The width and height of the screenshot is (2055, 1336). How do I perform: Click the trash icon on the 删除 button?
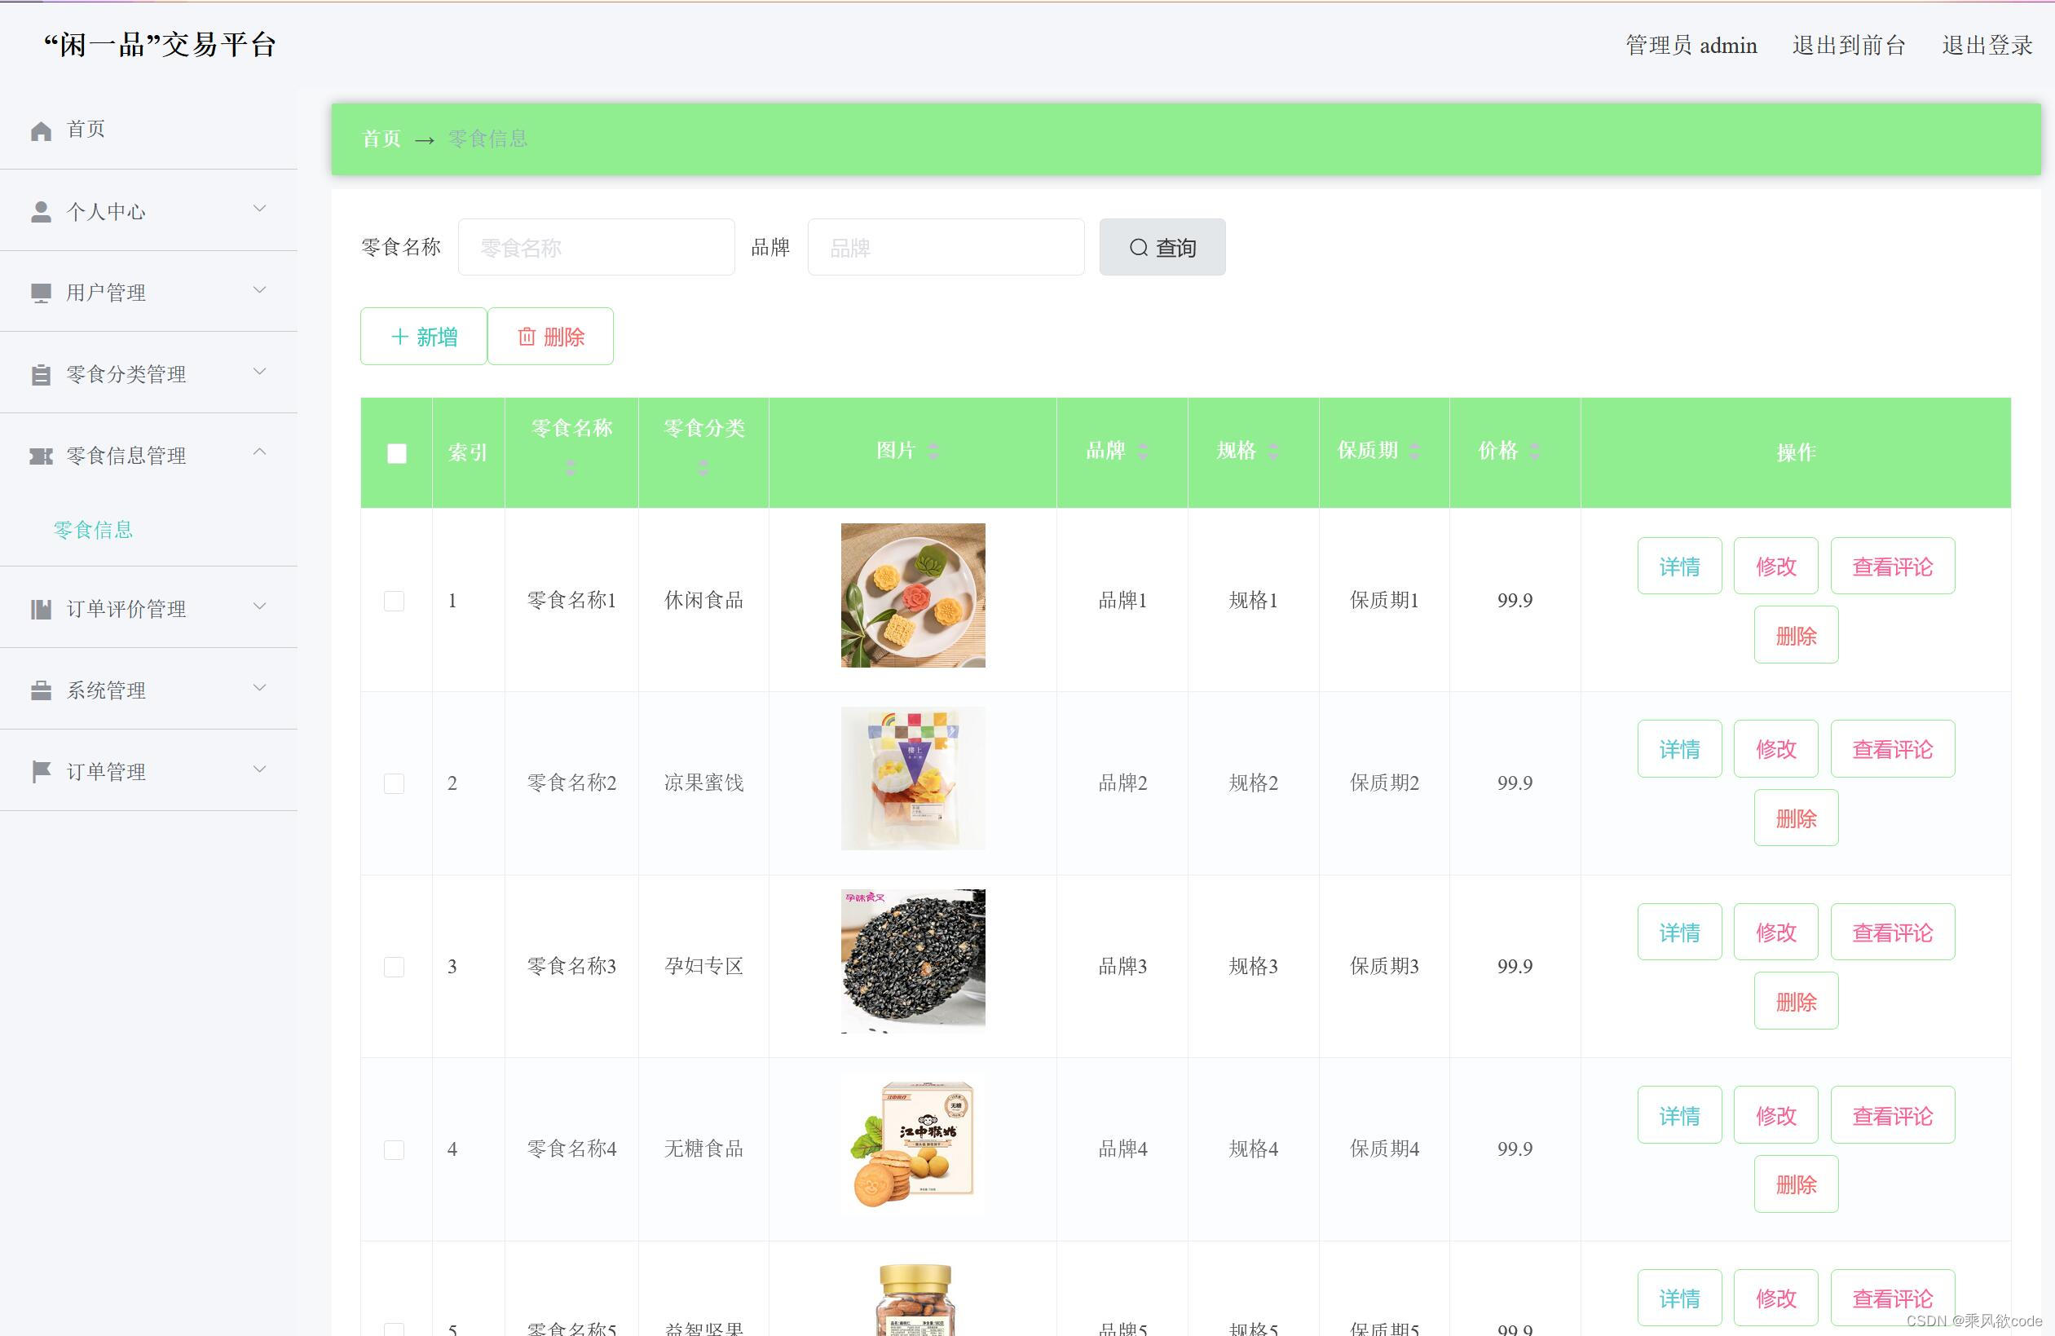(527, 336)
